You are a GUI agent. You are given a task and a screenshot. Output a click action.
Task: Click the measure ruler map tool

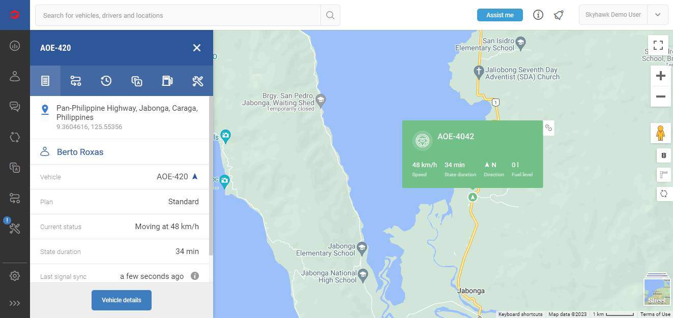(x=664, y=175)
